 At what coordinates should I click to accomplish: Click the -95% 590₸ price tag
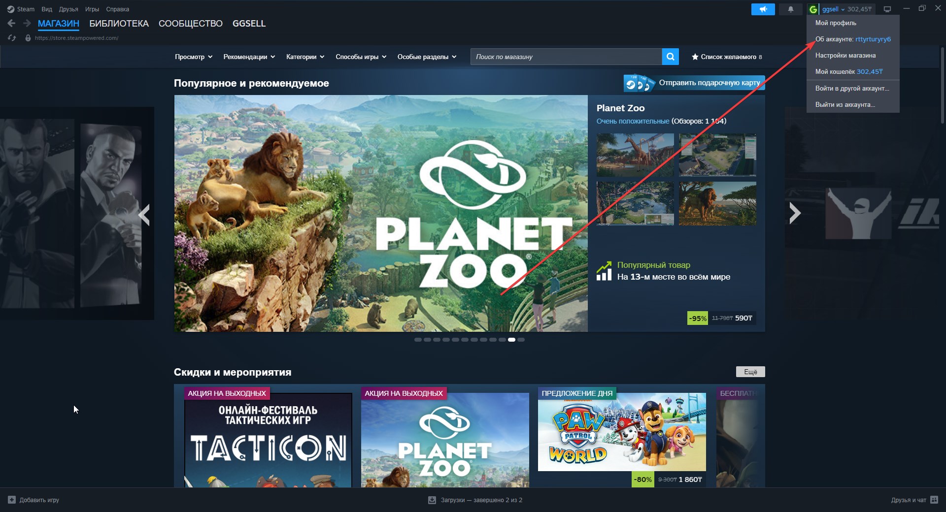coord(722,318)
